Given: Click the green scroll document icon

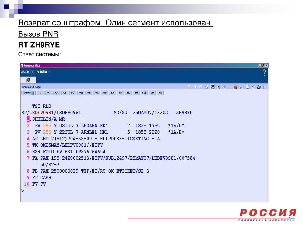Looking at the screenshot, I should coord(212,87).
